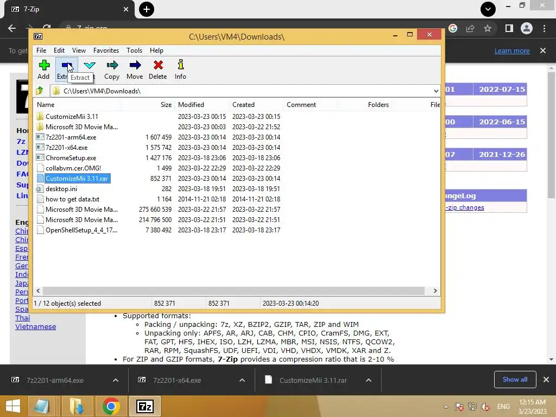This screenshot has width=556, height=417.
Task: Select the OpenShellSetup_4_4_17... file
Action: 81,230
